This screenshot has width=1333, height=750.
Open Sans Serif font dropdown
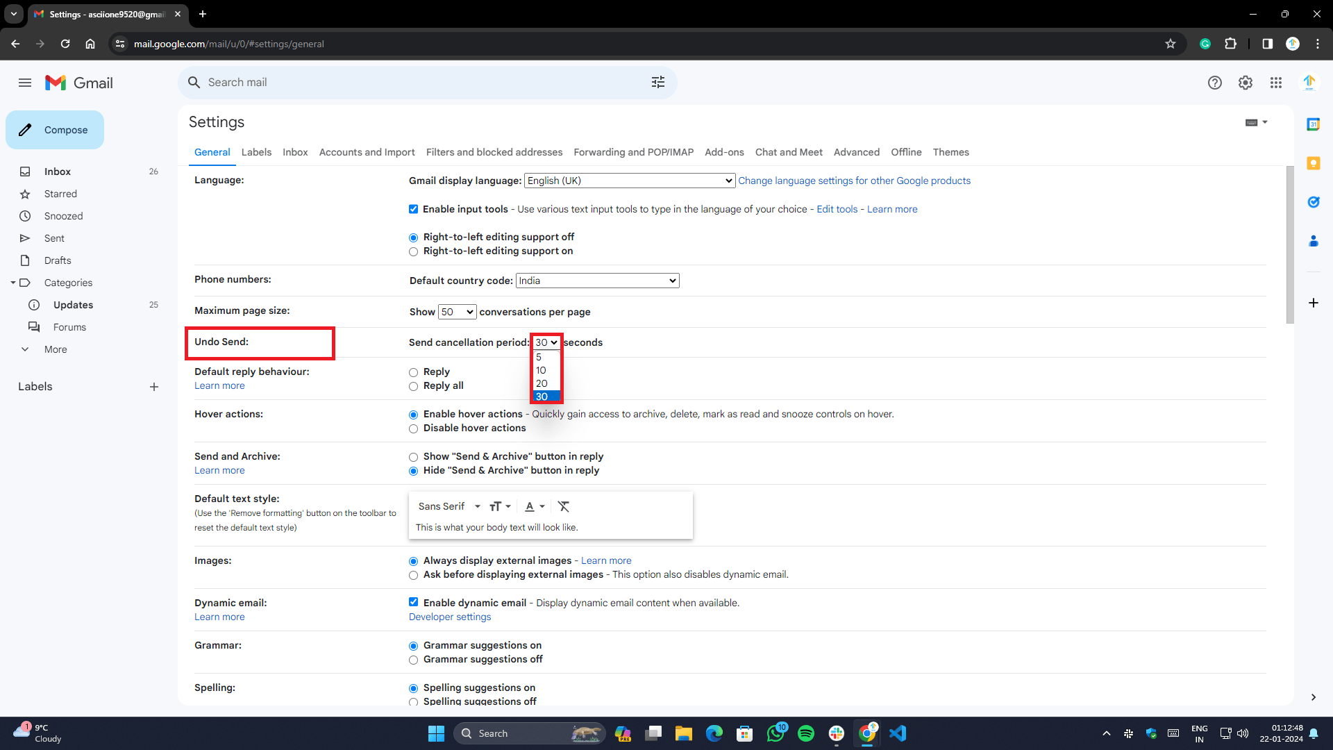449,506
